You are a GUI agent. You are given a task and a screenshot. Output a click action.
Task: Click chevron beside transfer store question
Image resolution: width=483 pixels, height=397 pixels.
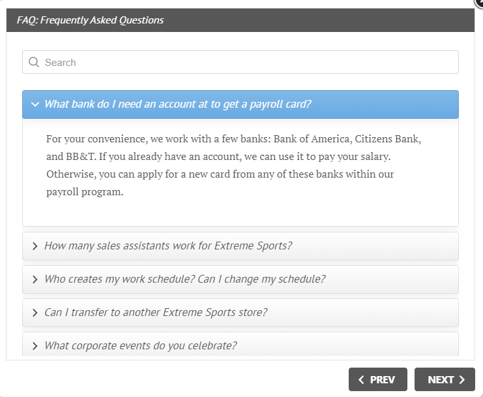click(x=35, y=313)
